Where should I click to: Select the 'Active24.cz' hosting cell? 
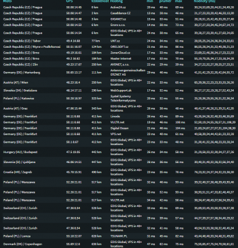coord(118,7)
